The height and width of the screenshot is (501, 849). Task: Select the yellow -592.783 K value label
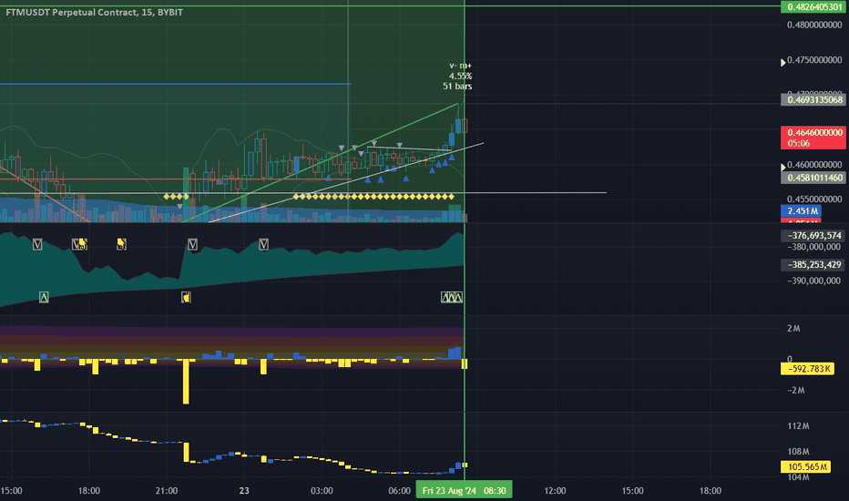[807, 369]
